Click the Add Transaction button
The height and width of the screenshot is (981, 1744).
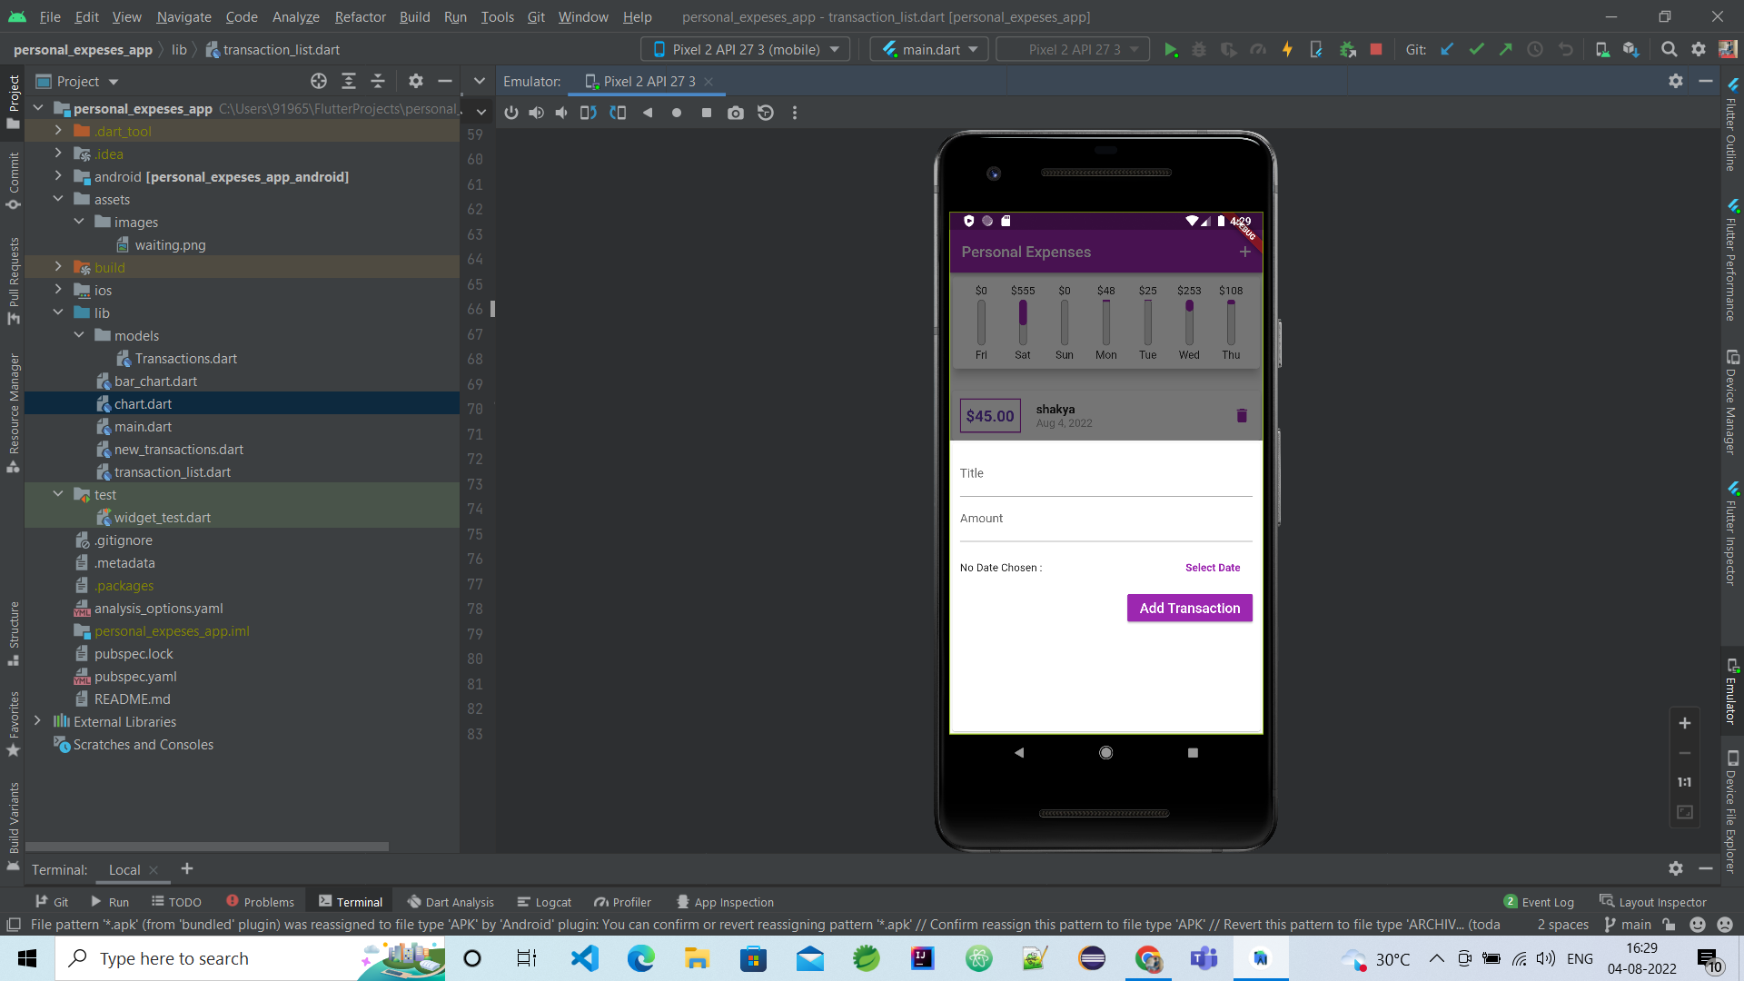(1190, 608)
